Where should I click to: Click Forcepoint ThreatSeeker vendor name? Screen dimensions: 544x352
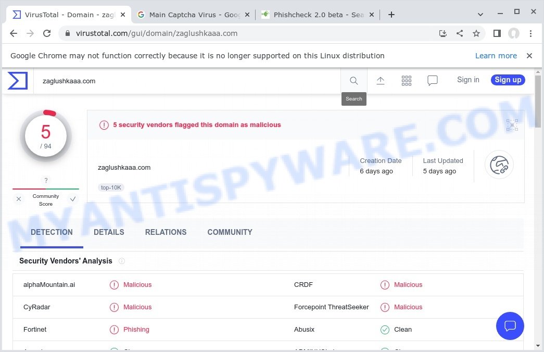point(331,307)
